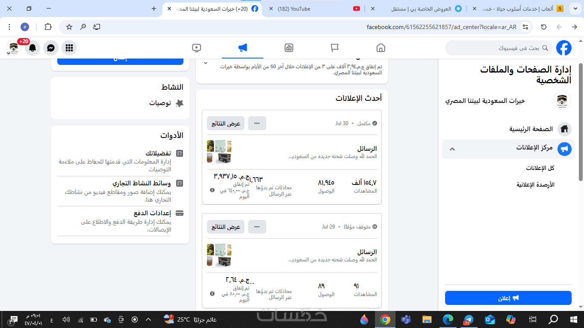The image size is (584, 328).
Task: Open File Explorer from the taskbar
Action: coord(427,319)
